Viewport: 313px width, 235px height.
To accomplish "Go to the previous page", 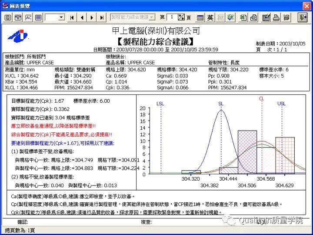I will click(x=82, y=17).
